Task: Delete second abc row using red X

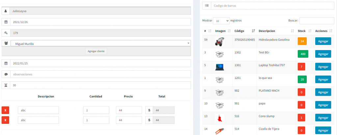Action: point(5,120)
